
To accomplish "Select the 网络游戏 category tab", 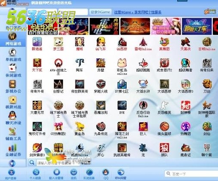I will pos(13,39).
